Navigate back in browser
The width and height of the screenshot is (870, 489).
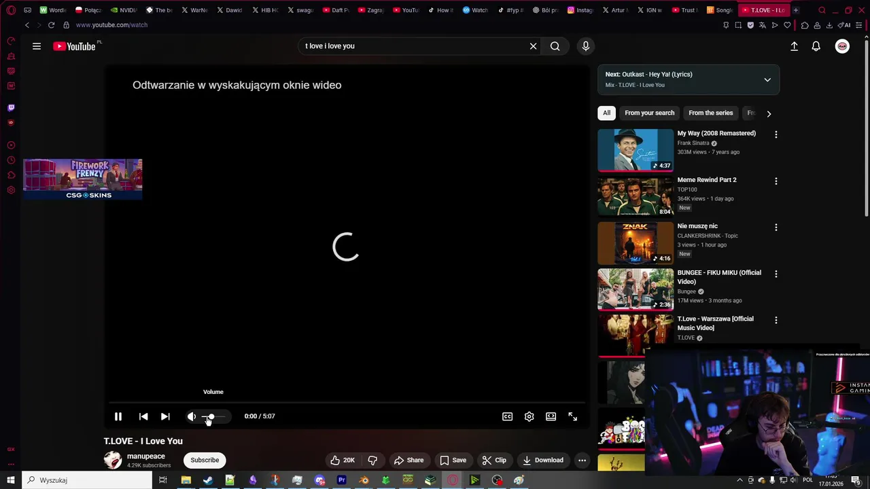click(27, 25)
